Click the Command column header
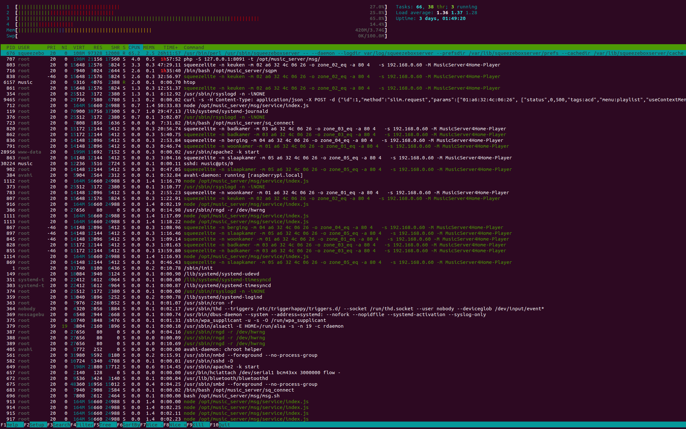686x429 pixels. (194, 47)
